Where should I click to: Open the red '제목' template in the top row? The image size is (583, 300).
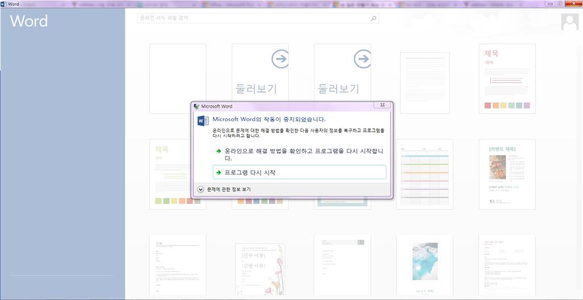(507, 79)
